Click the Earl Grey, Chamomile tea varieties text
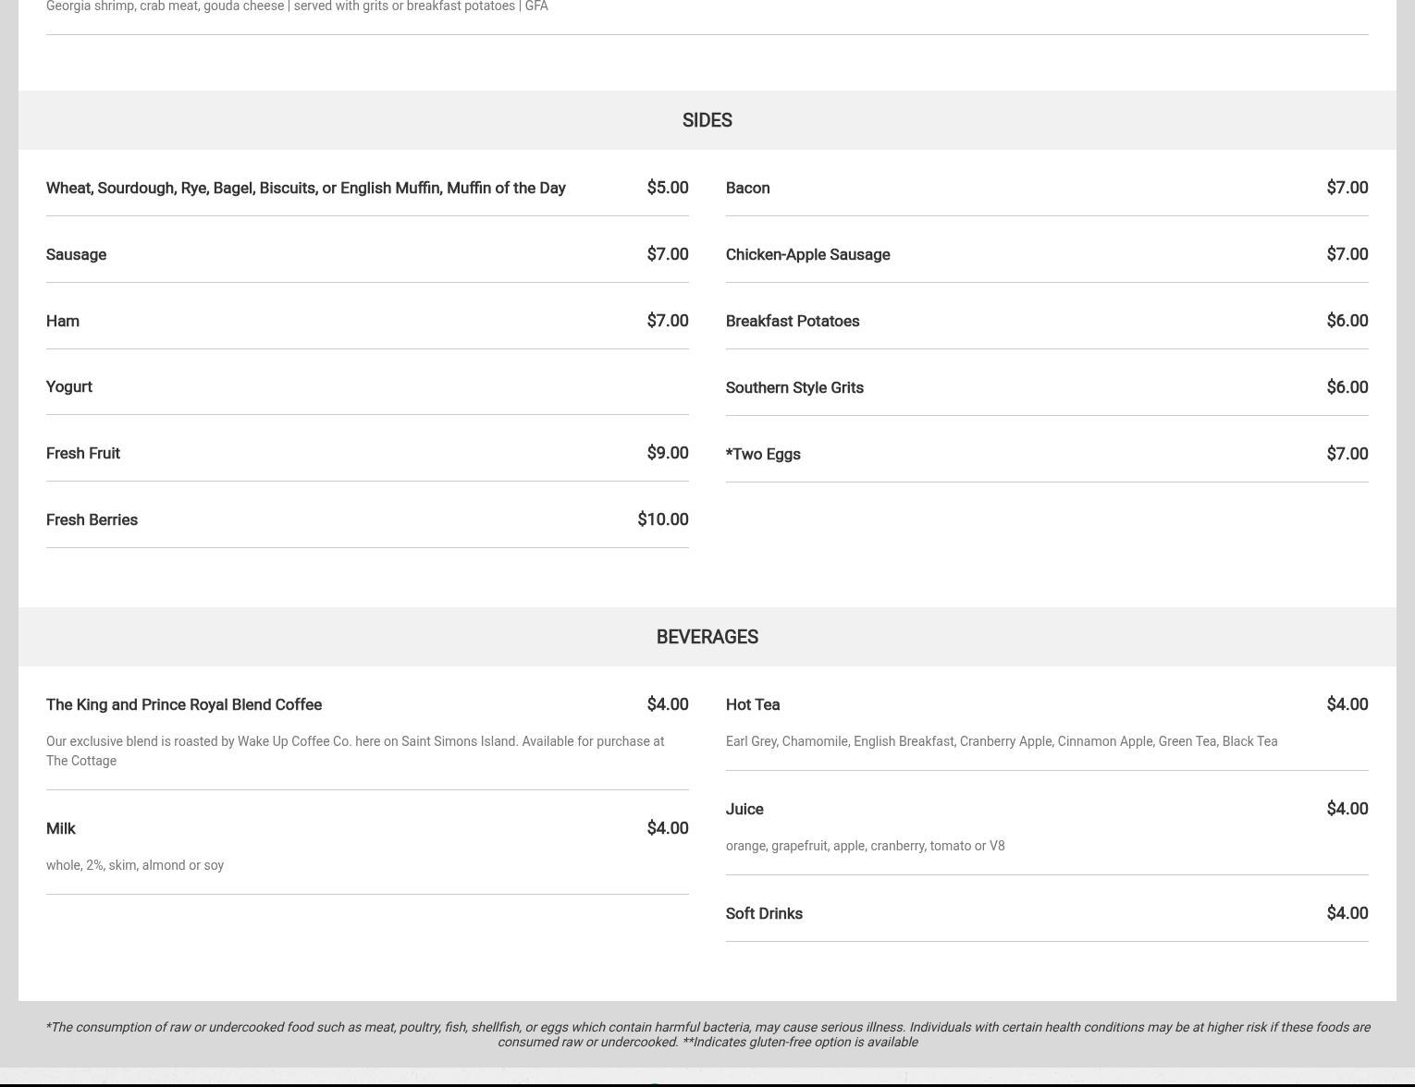 tap(1002, 741)
